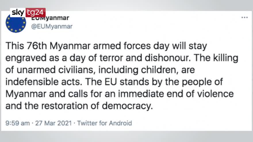Open the tweet's three-dot more menu

(244, 18)
